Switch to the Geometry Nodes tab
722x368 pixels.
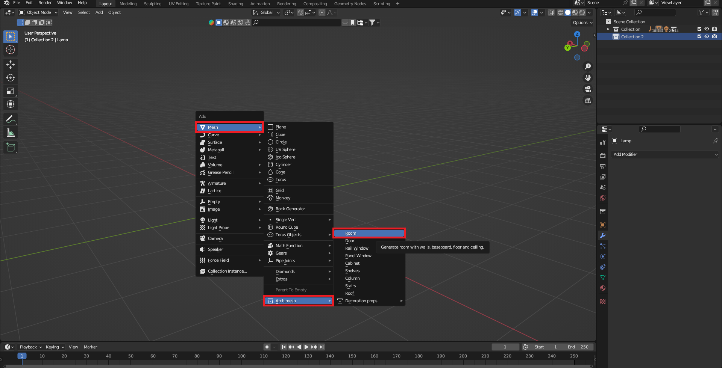[x=350, y=4]
